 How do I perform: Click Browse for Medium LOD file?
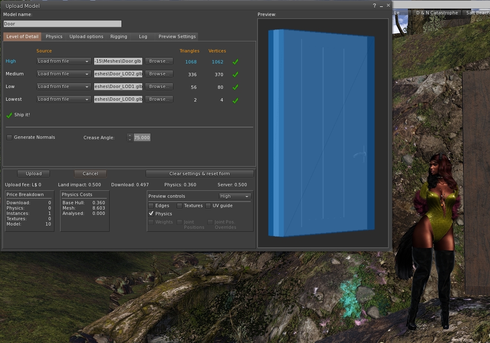pyautogui.click(x=159, y=74)
